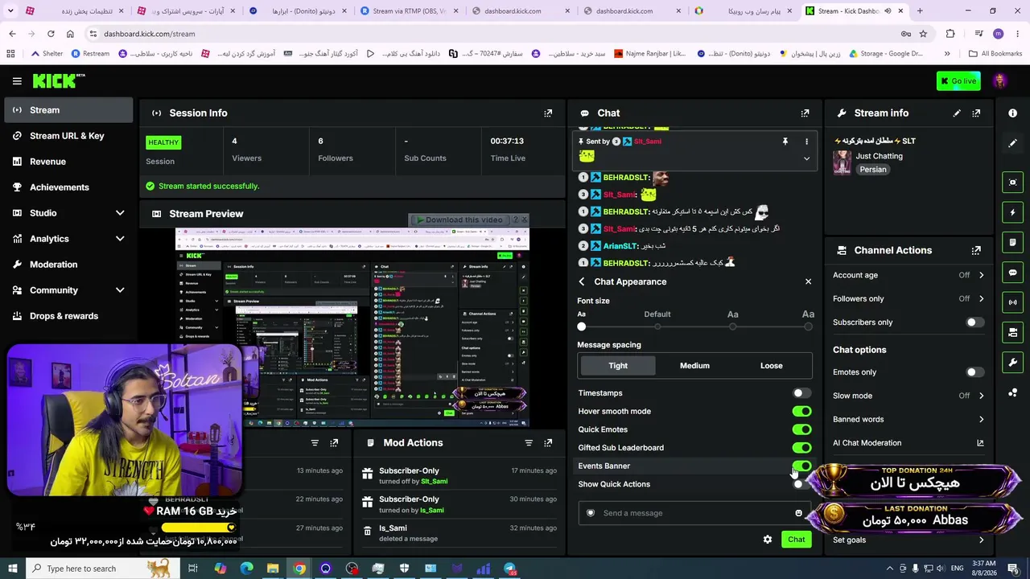Send message with Chat button
Image resolution: width=1030 pixels, height=579 pixels.
tap(796, 540)
